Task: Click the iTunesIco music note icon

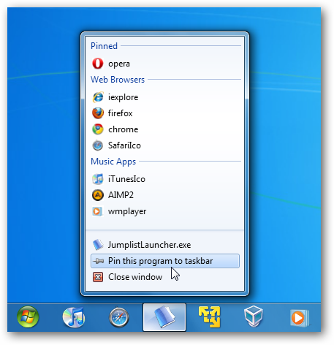Action: 98,179
